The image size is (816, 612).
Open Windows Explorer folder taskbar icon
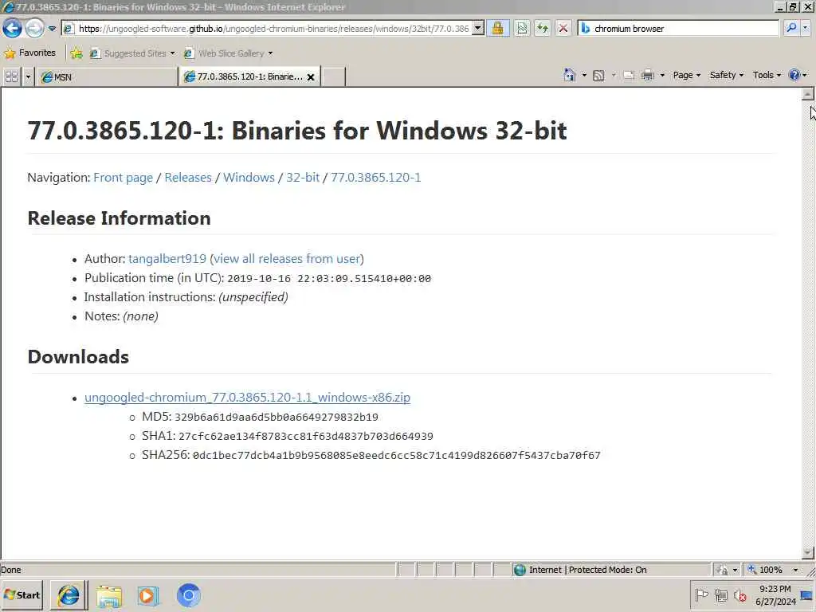click(x=108, y=596)
